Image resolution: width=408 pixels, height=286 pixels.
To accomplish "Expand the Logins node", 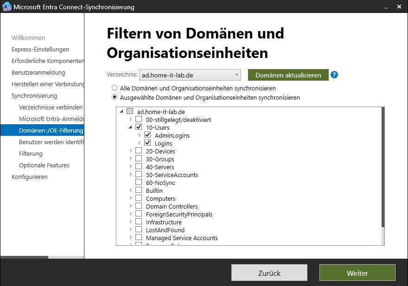I will pos(140,143).
